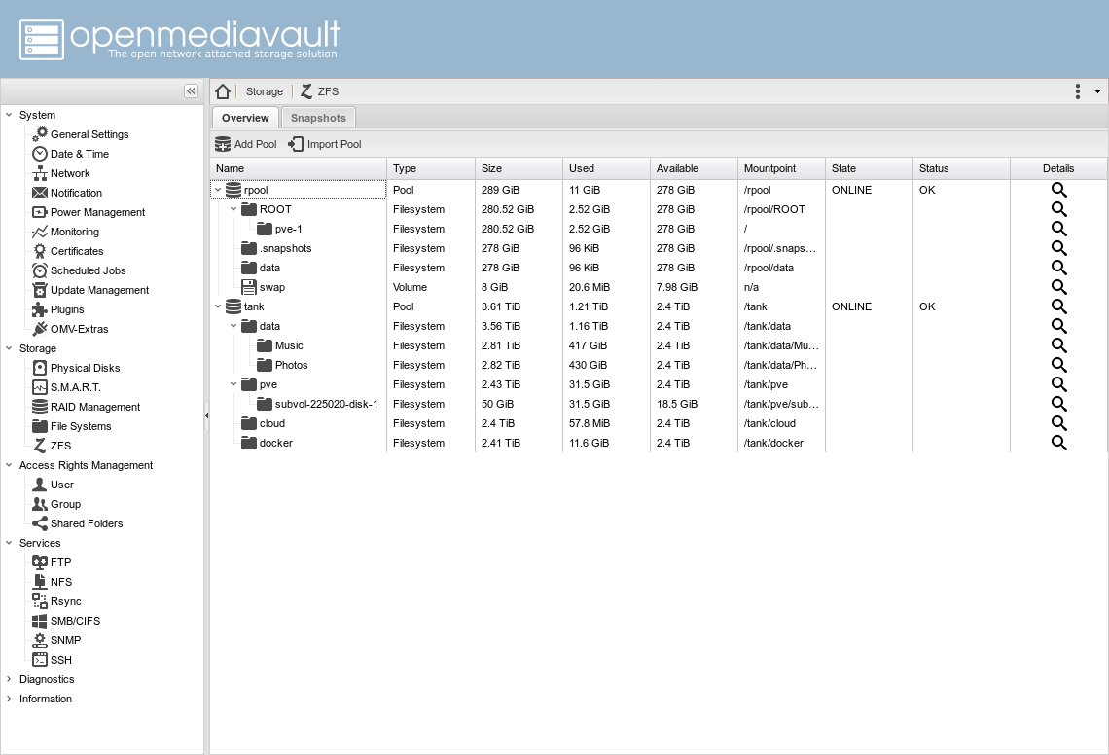The width and height of the screenshot is (1109, 755).
Task: Open Date & Time settings
Action: [x=79, y=154]
